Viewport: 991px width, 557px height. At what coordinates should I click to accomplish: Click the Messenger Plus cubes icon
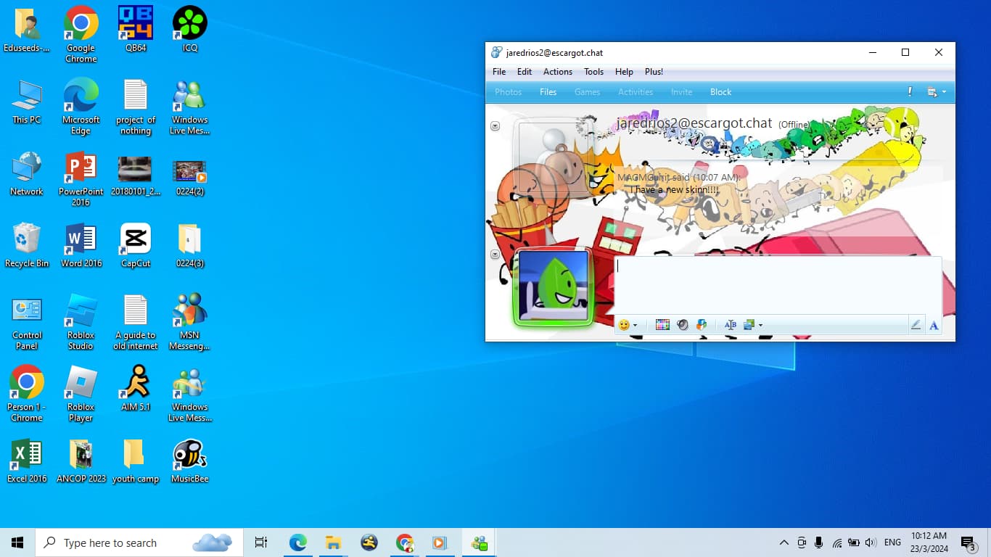(702, 325)
